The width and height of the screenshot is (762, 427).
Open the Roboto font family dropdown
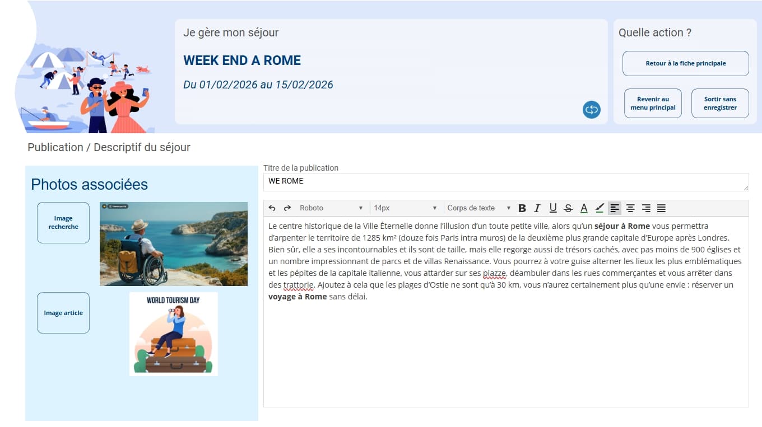(331, 208)
